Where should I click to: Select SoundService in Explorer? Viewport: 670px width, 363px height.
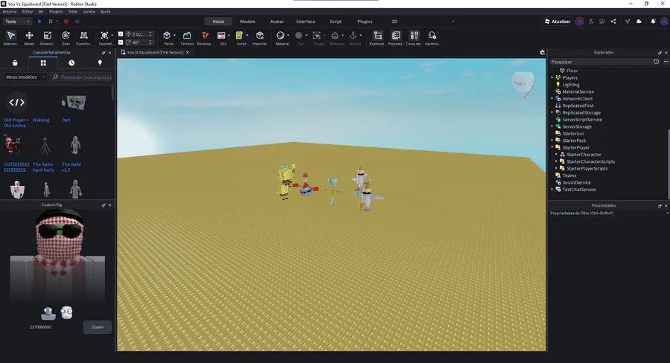(x=576, y=182)
